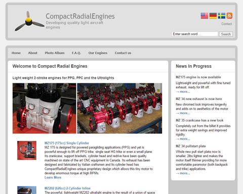Click the Contact link below the flags
This screenshot has height=194, width=243.
click(226, 24)
